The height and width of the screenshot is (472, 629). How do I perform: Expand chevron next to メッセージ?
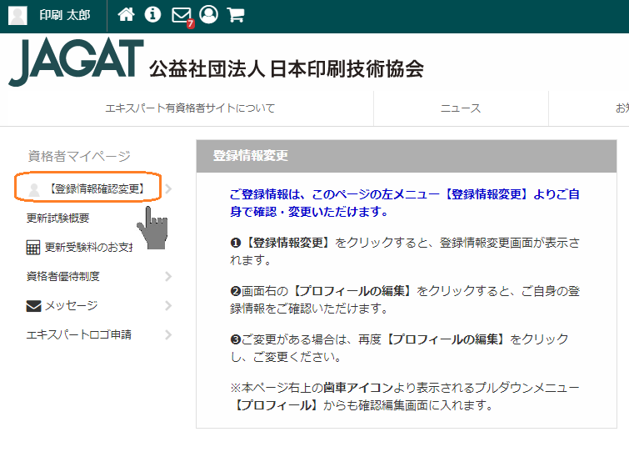168,306
